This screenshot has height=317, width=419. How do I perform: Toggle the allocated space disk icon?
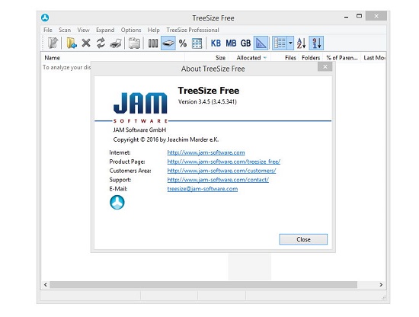coord(168,43)
